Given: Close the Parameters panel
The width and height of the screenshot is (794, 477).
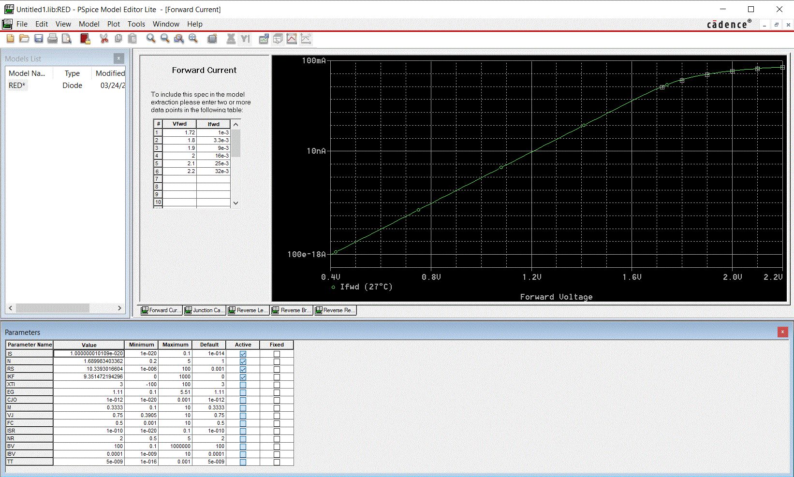Looking at the screenshot, I should tap(782, 332).
